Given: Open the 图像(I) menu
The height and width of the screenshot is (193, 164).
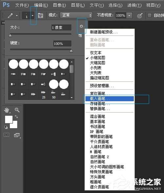Looking at the screenshot, I should point(59,5).
